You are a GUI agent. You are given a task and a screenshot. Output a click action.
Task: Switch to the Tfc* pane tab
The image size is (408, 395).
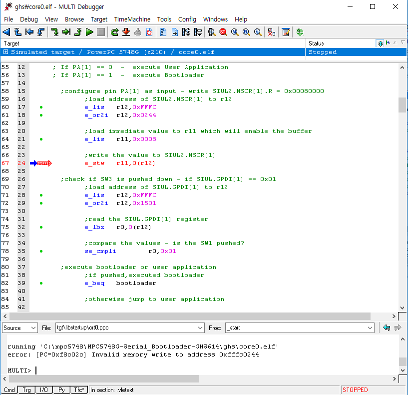[x=79, y=390]
